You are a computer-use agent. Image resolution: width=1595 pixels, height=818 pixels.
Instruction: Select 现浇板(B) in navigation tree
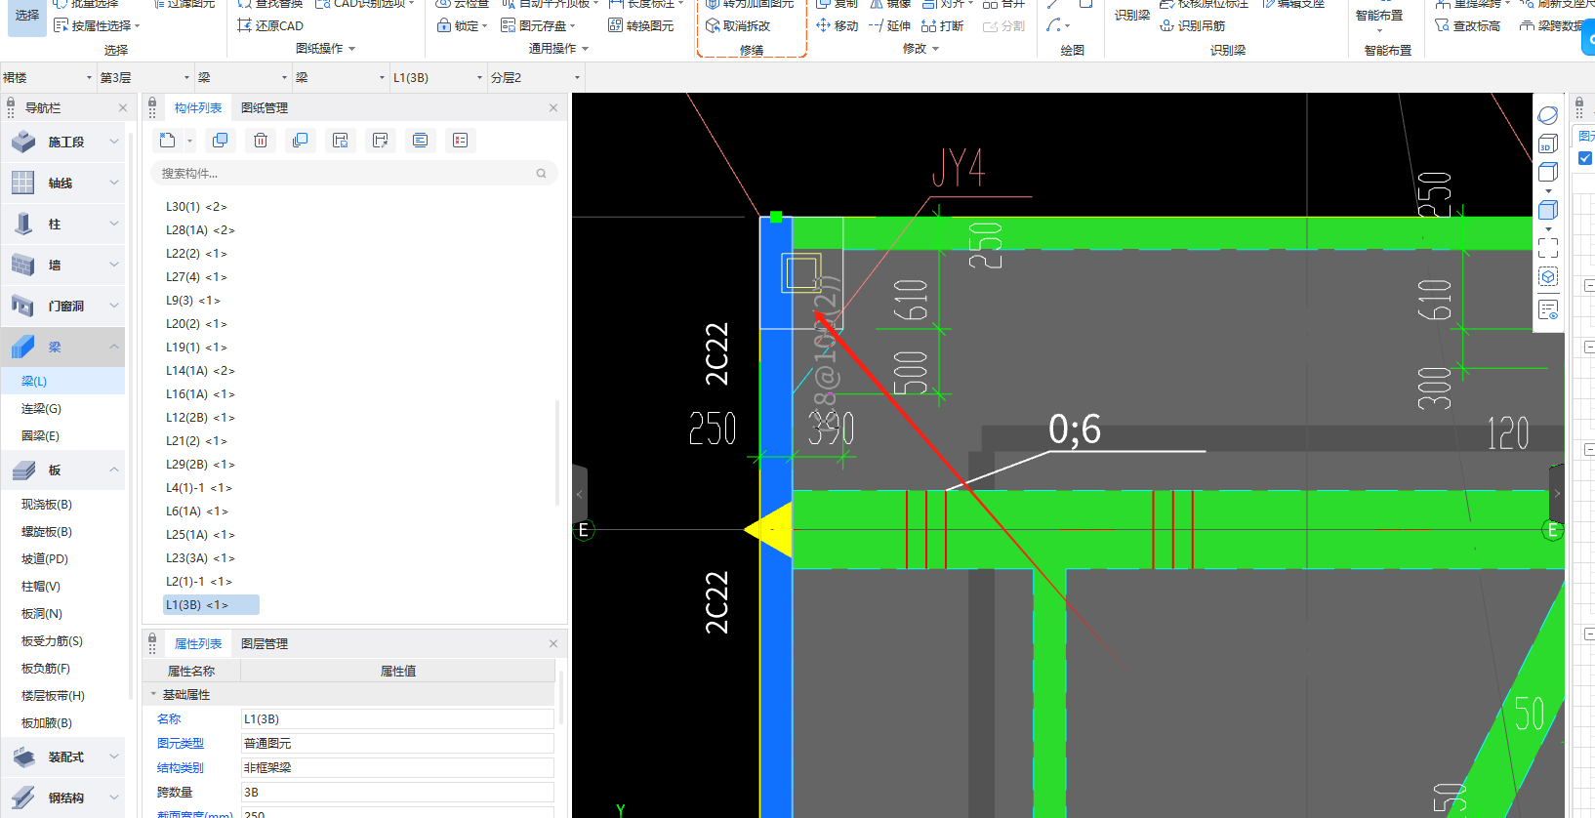[47, 505]
